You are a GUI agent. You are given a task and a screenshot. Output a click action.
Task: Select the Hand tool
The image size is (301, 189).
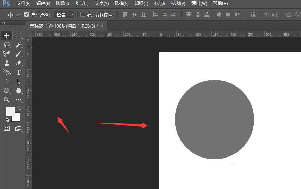click(18, 90)
